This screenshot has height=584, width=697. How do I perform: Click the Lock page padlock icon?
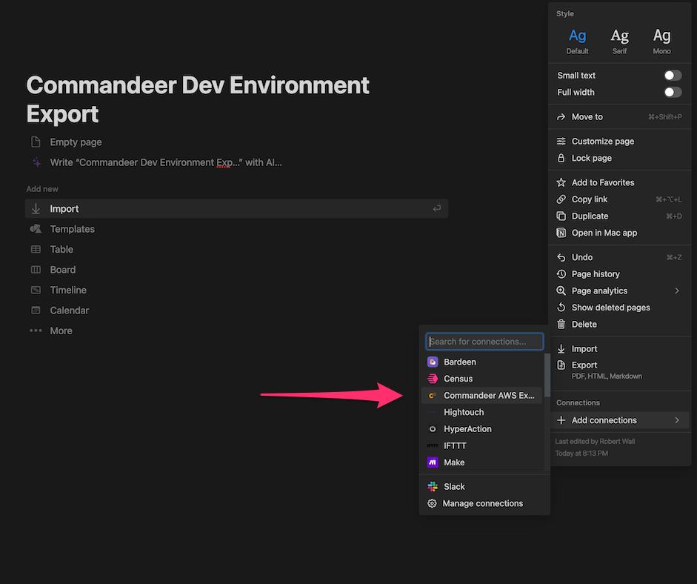561,158
